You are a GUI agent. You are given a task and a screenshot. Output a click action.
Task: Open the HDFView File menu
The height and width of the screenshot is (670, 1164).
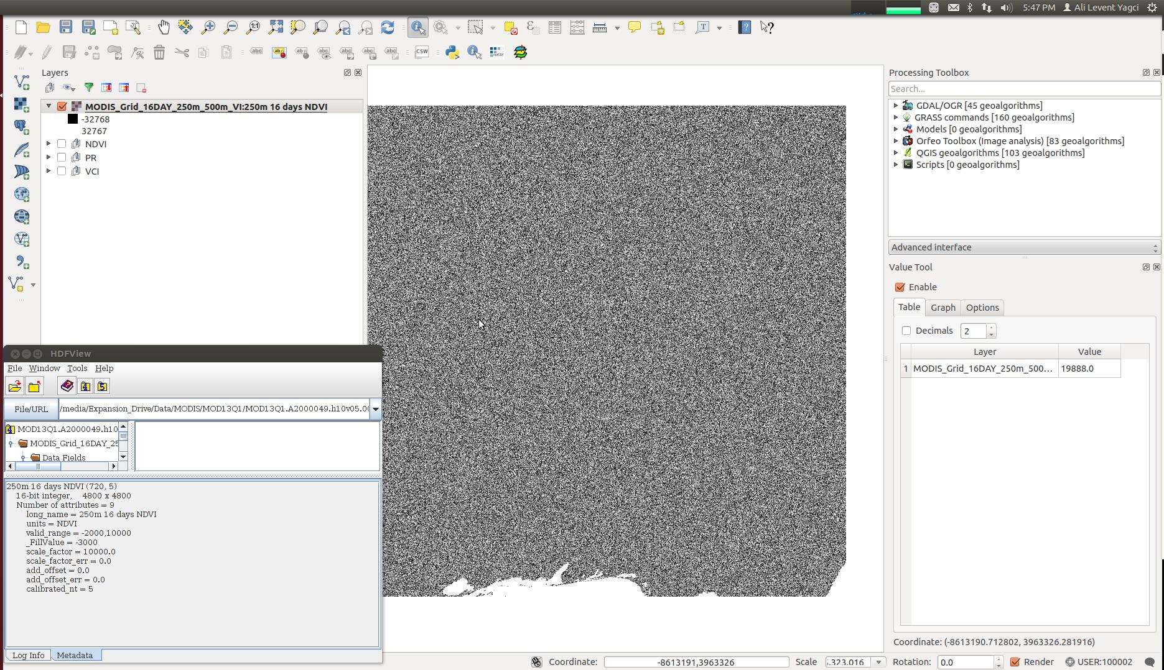pos(14,369)
